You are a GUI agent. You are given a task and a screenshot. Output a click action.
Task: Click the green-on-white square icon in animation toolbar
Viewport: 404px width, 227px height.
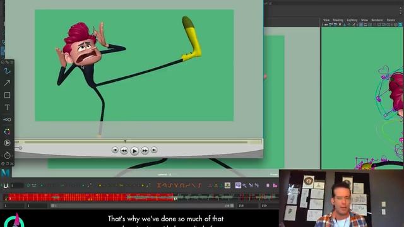point(227,185)
